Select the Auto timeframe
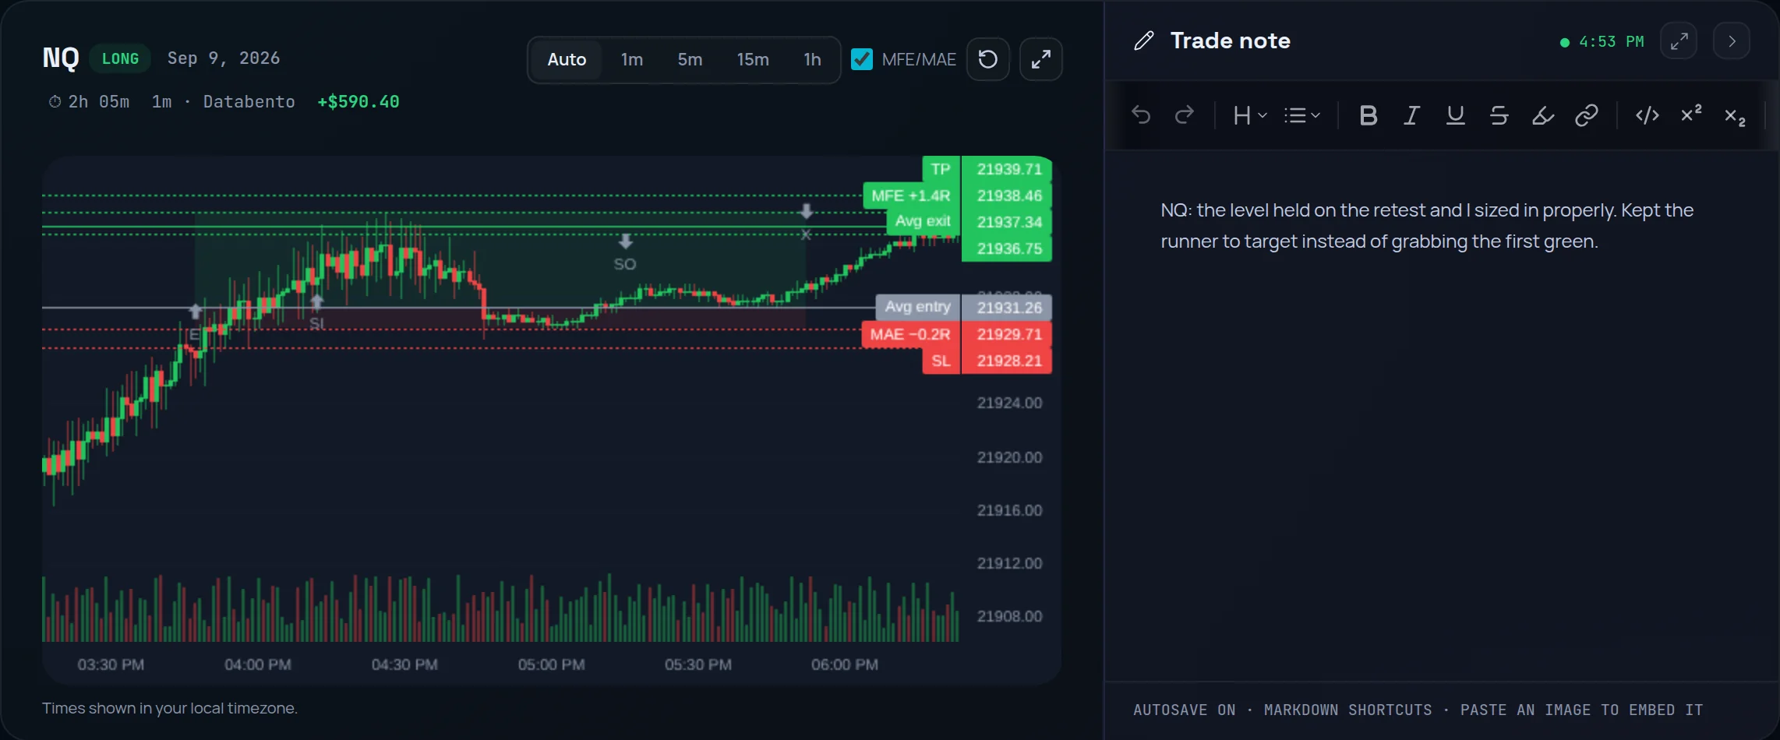Viewport: 1780px width, 740px height. tap(567, 59)
